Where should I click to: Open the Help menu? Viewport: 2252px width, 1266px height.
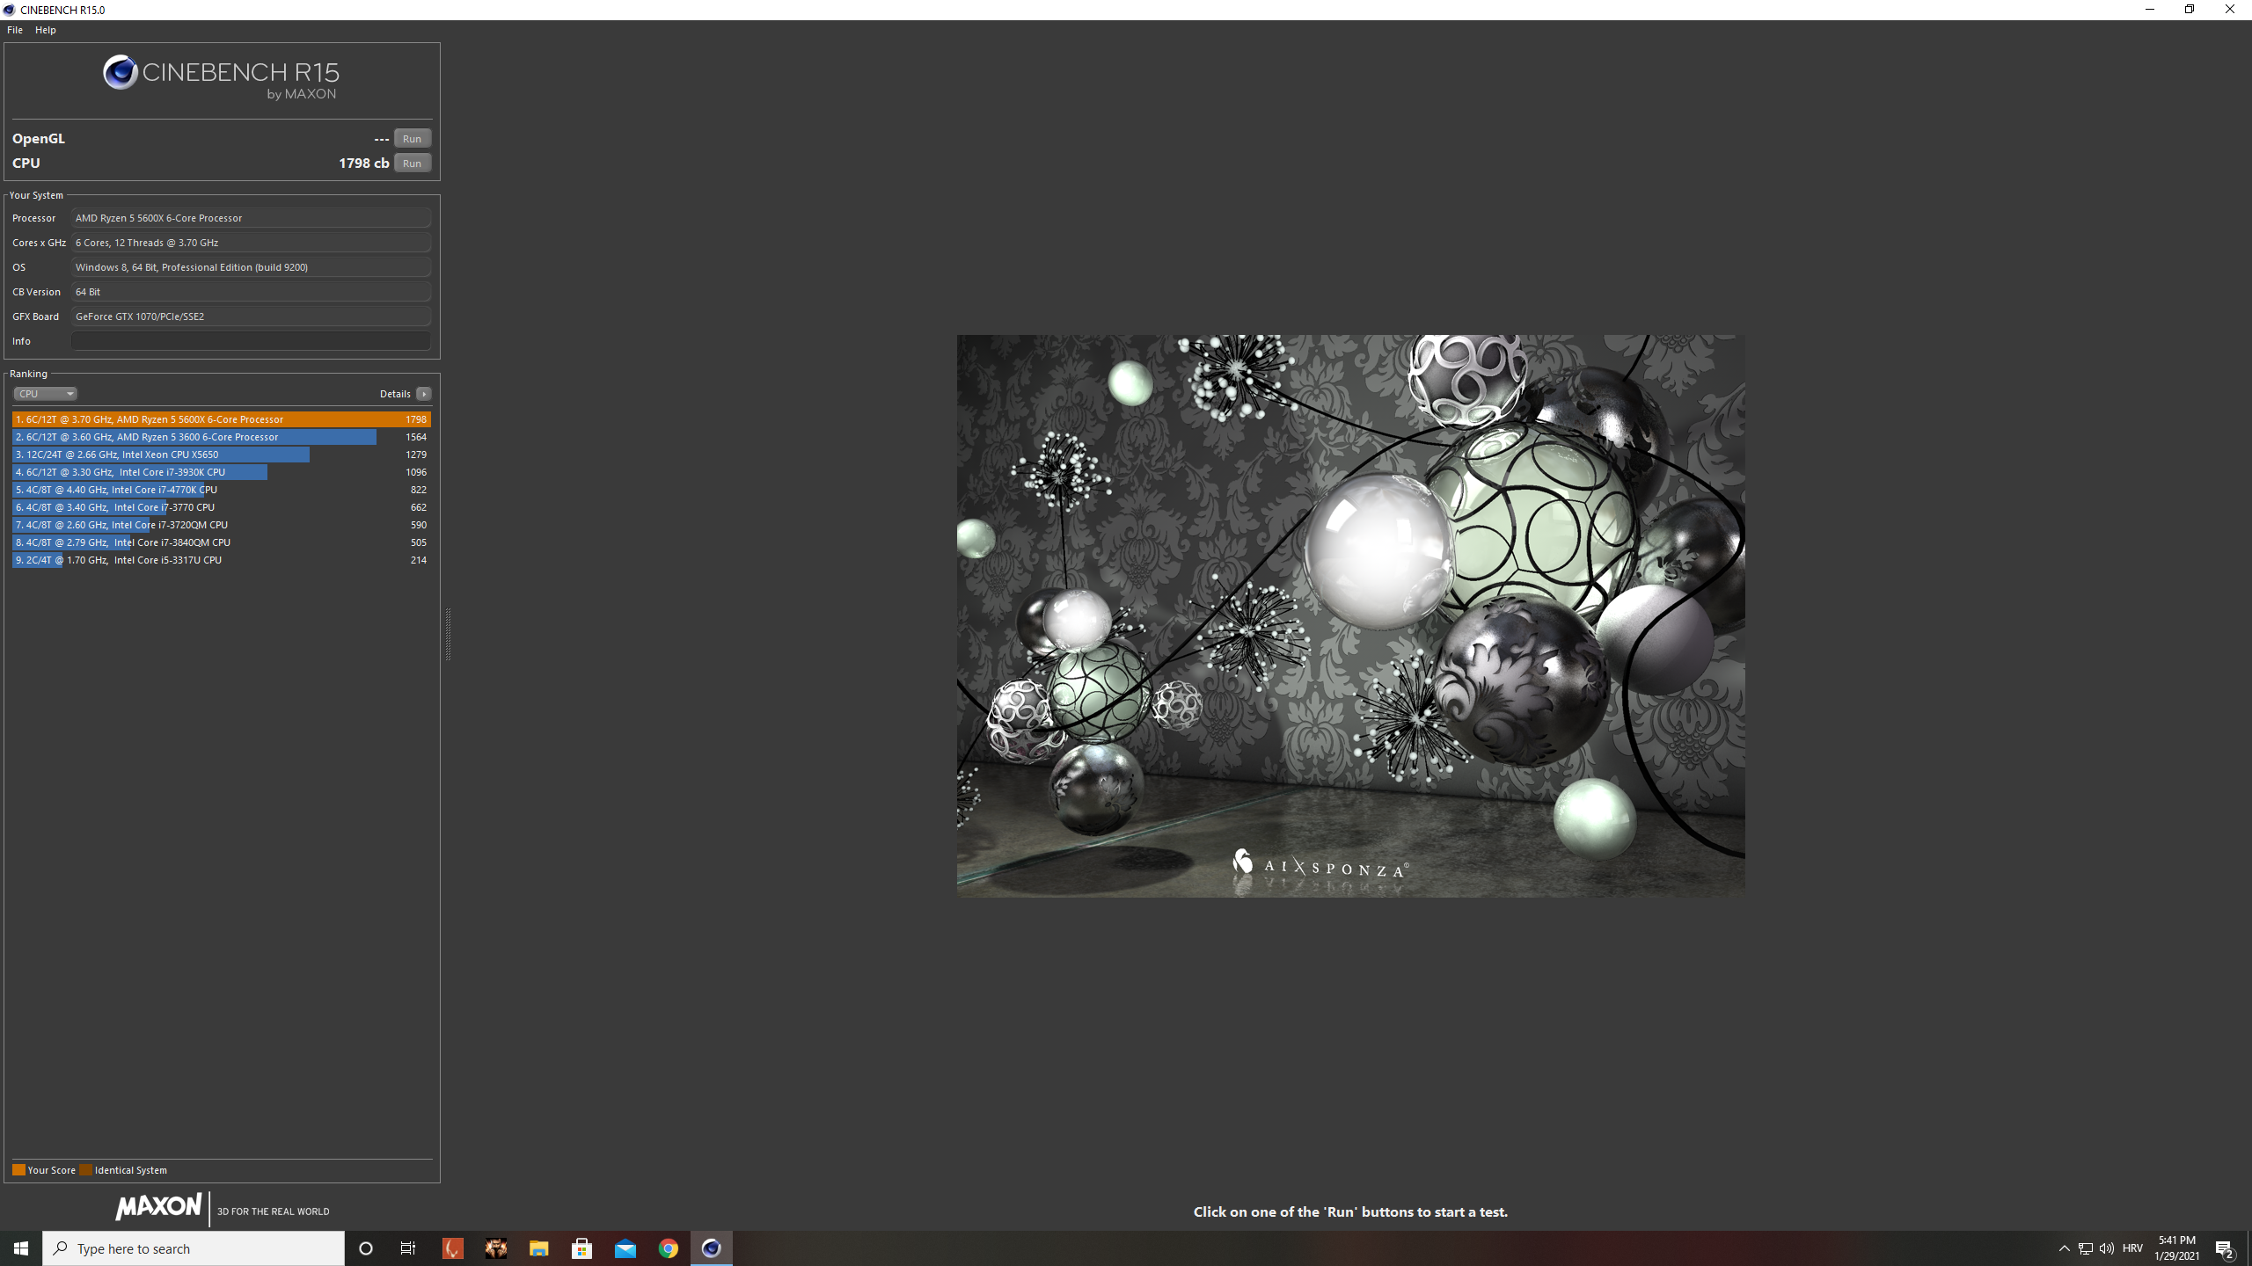click(x=45, y=30)
